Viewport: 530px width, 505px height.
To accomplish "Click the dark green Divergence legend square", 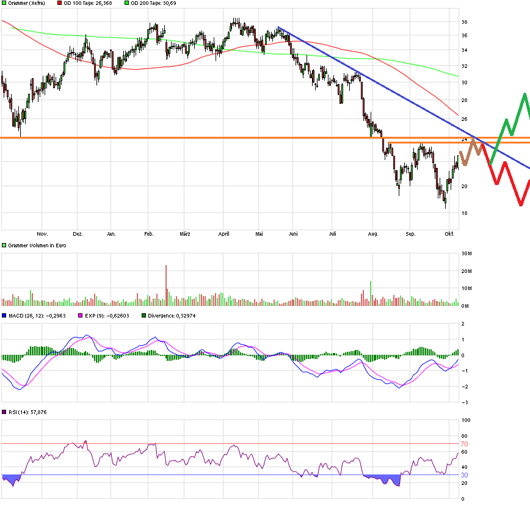I will pos(144,316).
